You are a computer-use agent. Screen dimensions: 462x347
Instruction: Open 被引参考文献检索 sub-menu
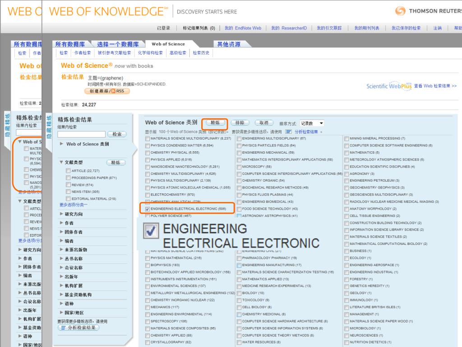(x=114, y=53)
